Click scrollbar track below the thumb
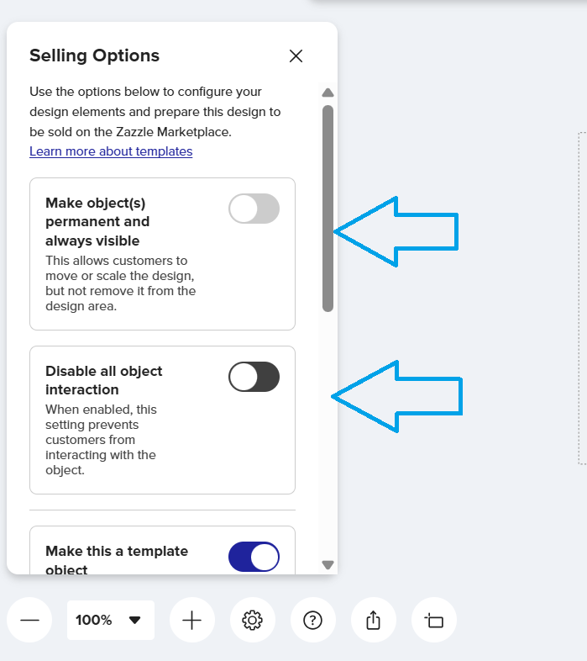Screen dimensions: 587x661 point(328,437)
